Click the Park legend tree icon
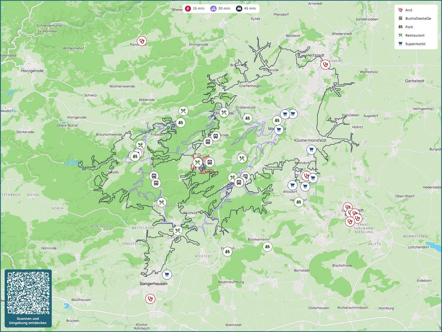Screen dimensions: 442x332 (400, 27)
